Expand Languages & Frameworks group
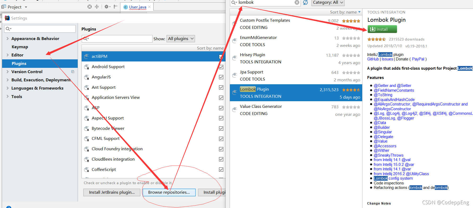Viewport: 473px width, 208px height. pos(7,88)
